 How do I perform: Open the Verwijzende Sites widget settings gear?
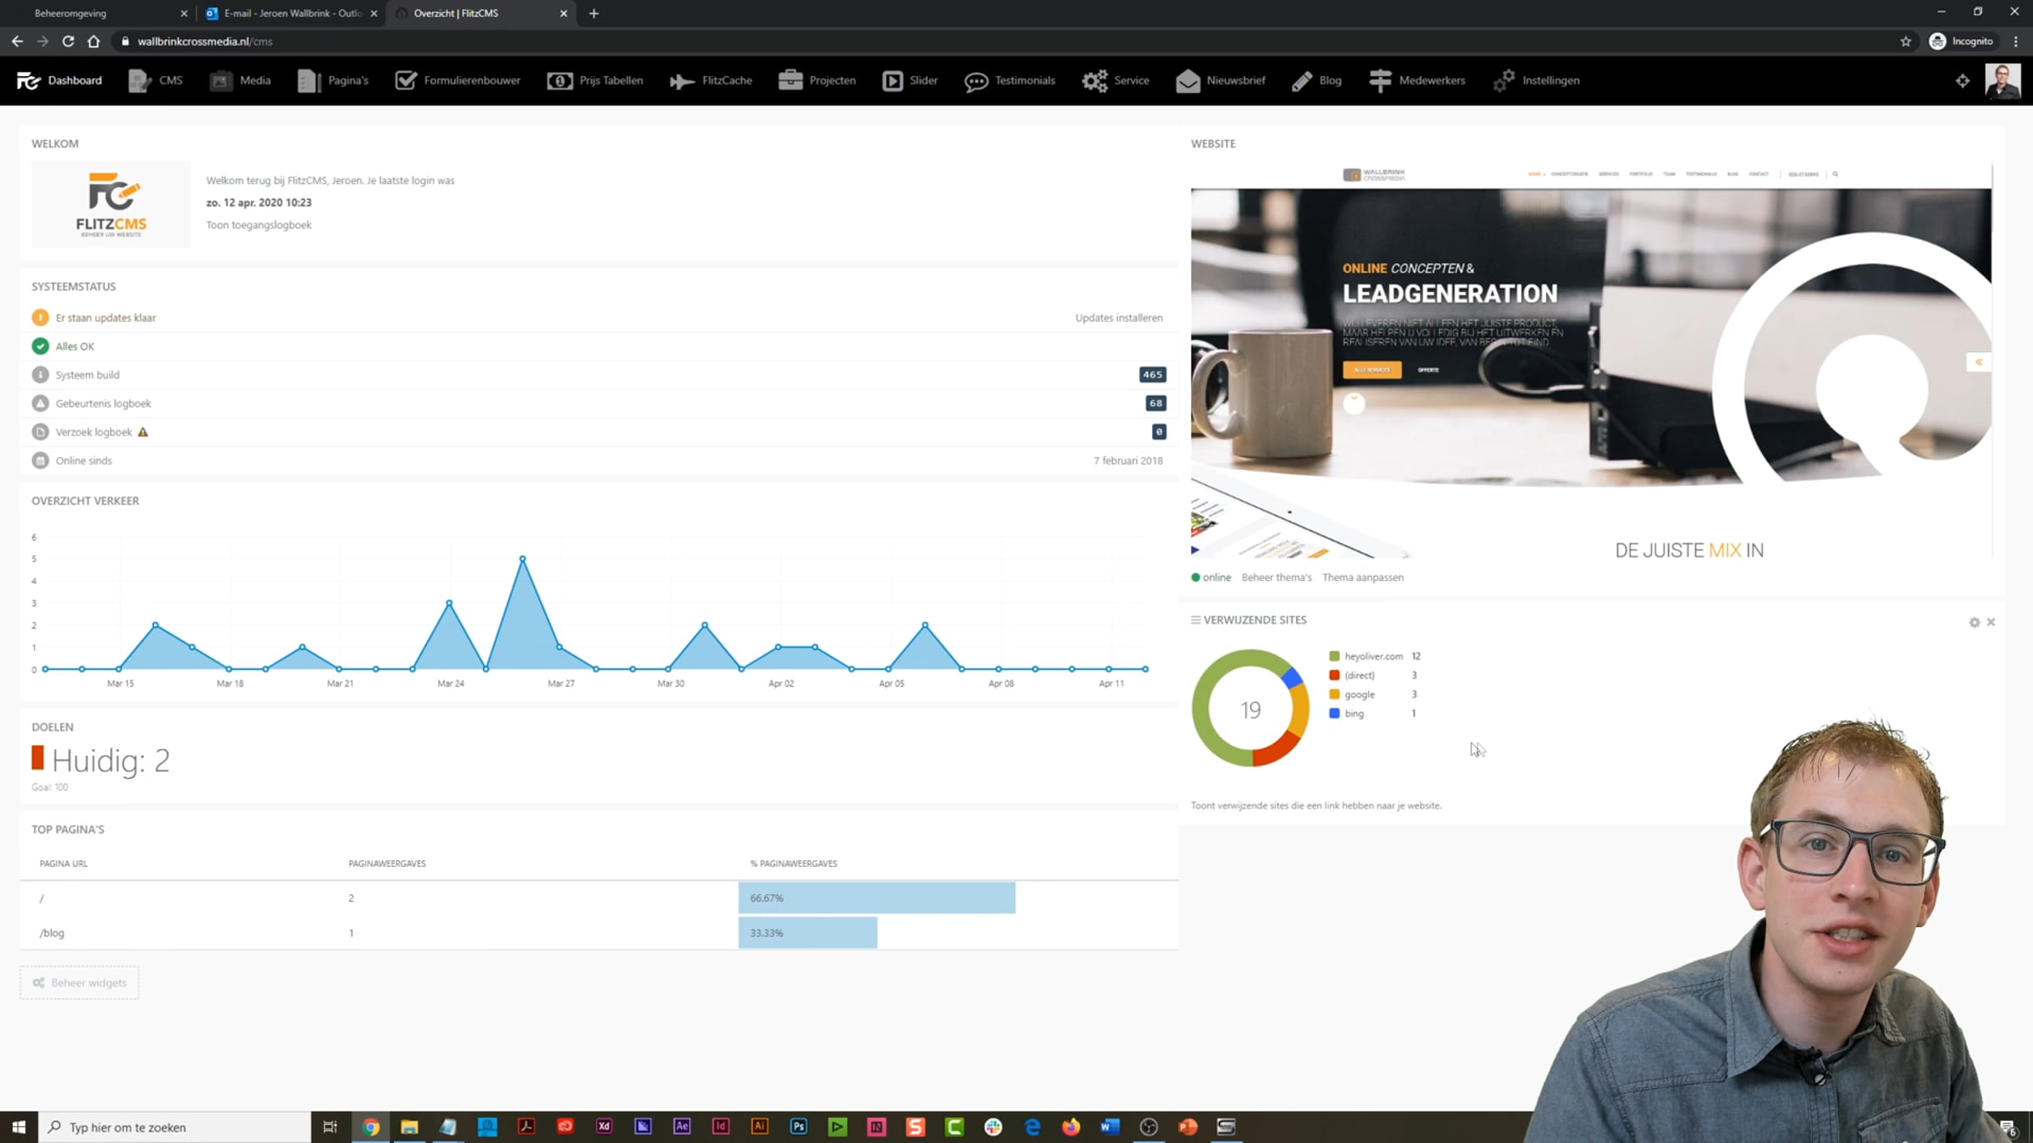(x=1975, y=622)
